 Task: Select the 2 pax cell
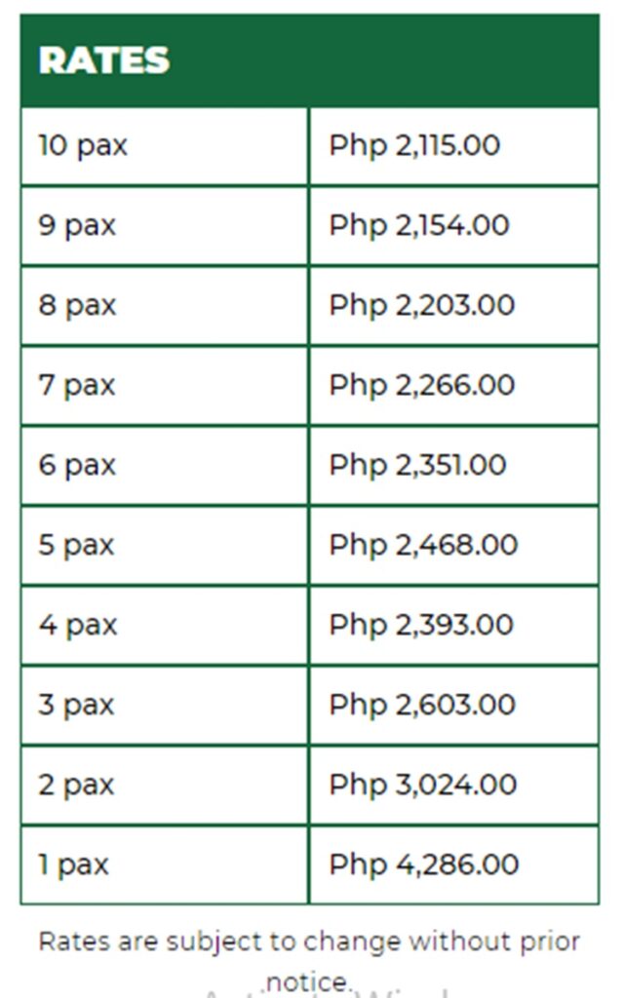[x=77, y=786]
